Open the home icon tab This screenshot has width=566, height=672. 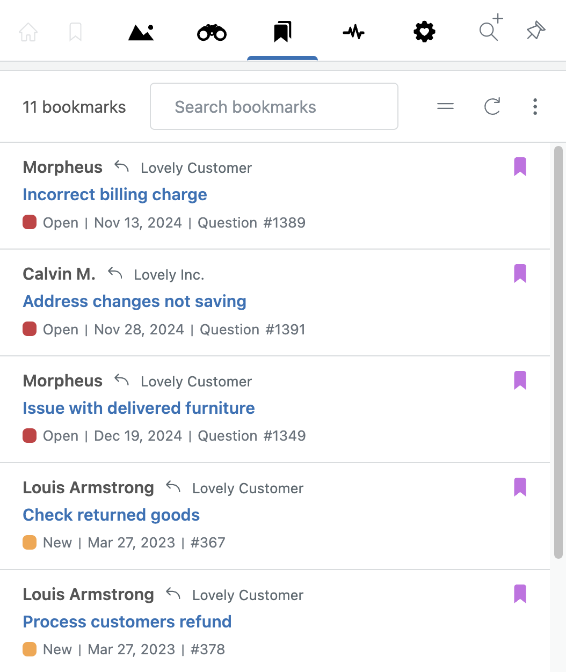pos(28,32)
